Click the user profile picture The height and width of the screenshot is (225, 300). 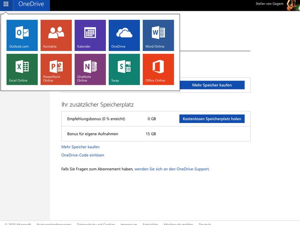coord(293,5)
